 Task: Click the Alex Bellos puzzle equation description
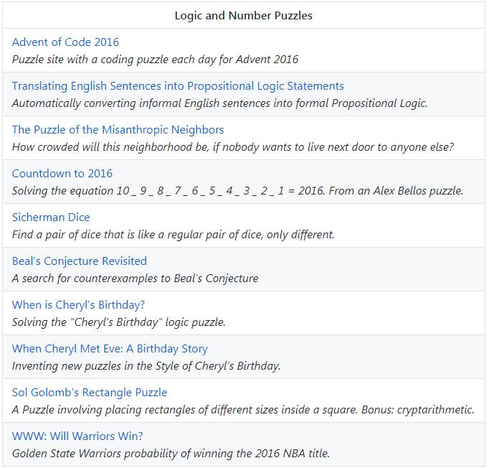click(237, 191)
